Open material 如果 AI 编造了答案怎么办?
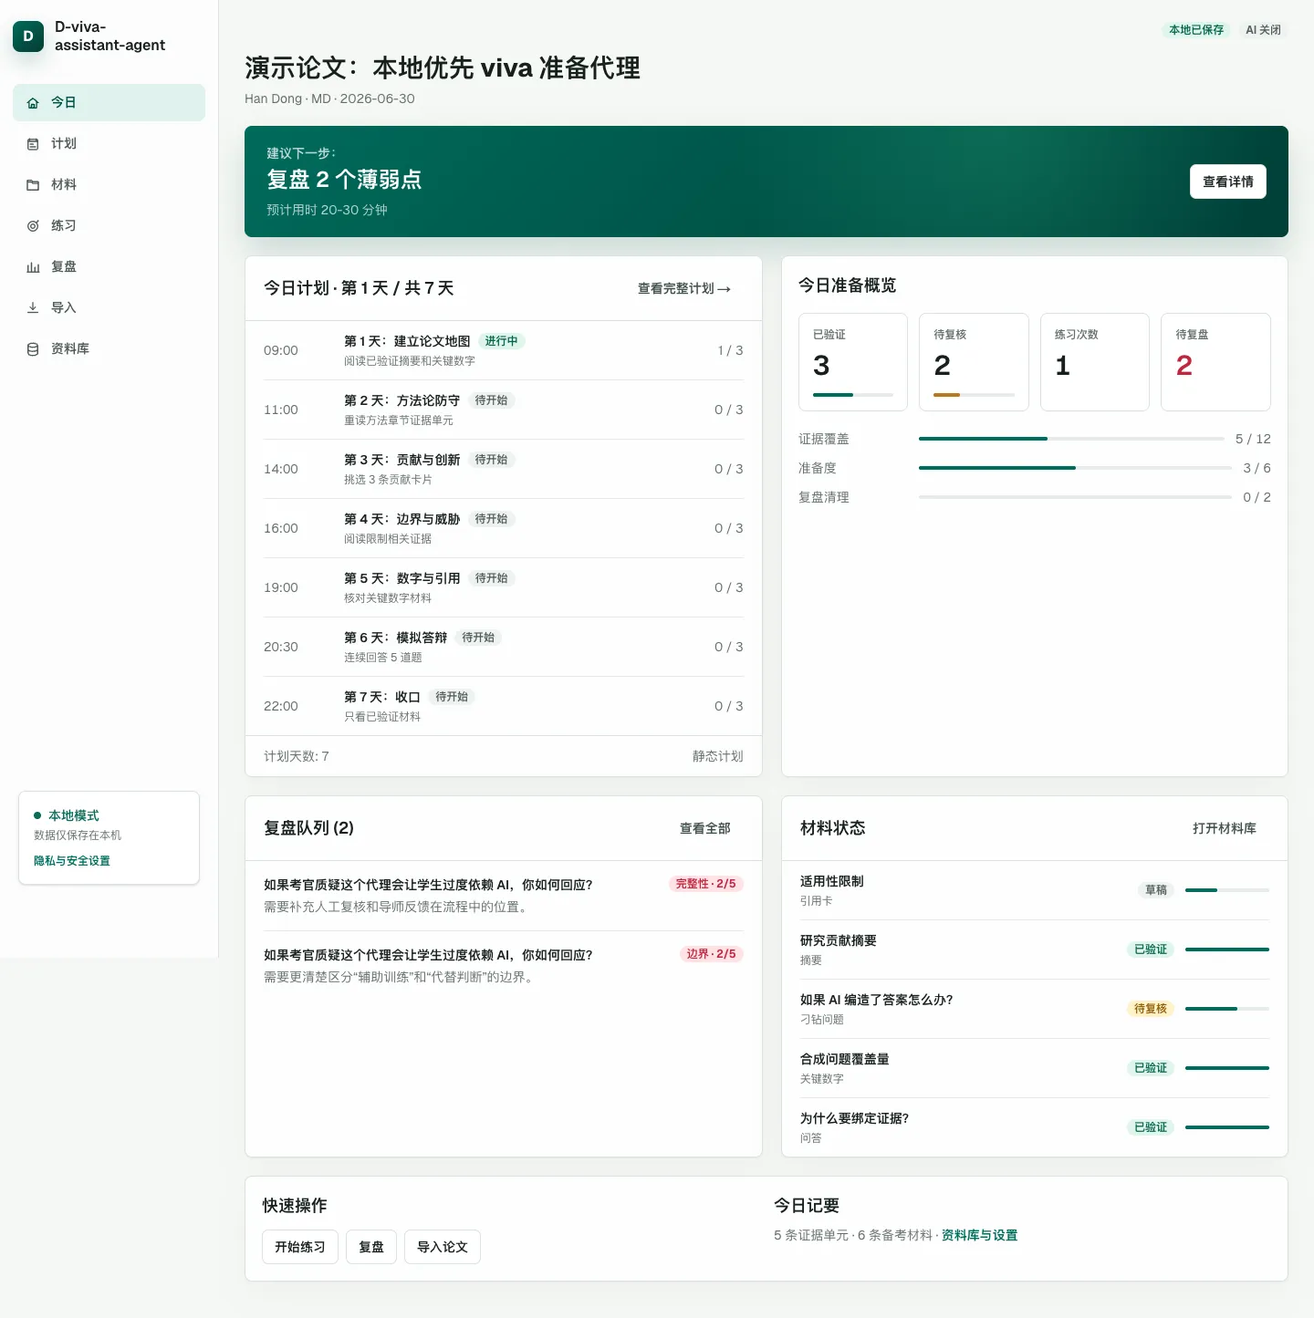1314x1318 pixels. tap(1035, 1009)
